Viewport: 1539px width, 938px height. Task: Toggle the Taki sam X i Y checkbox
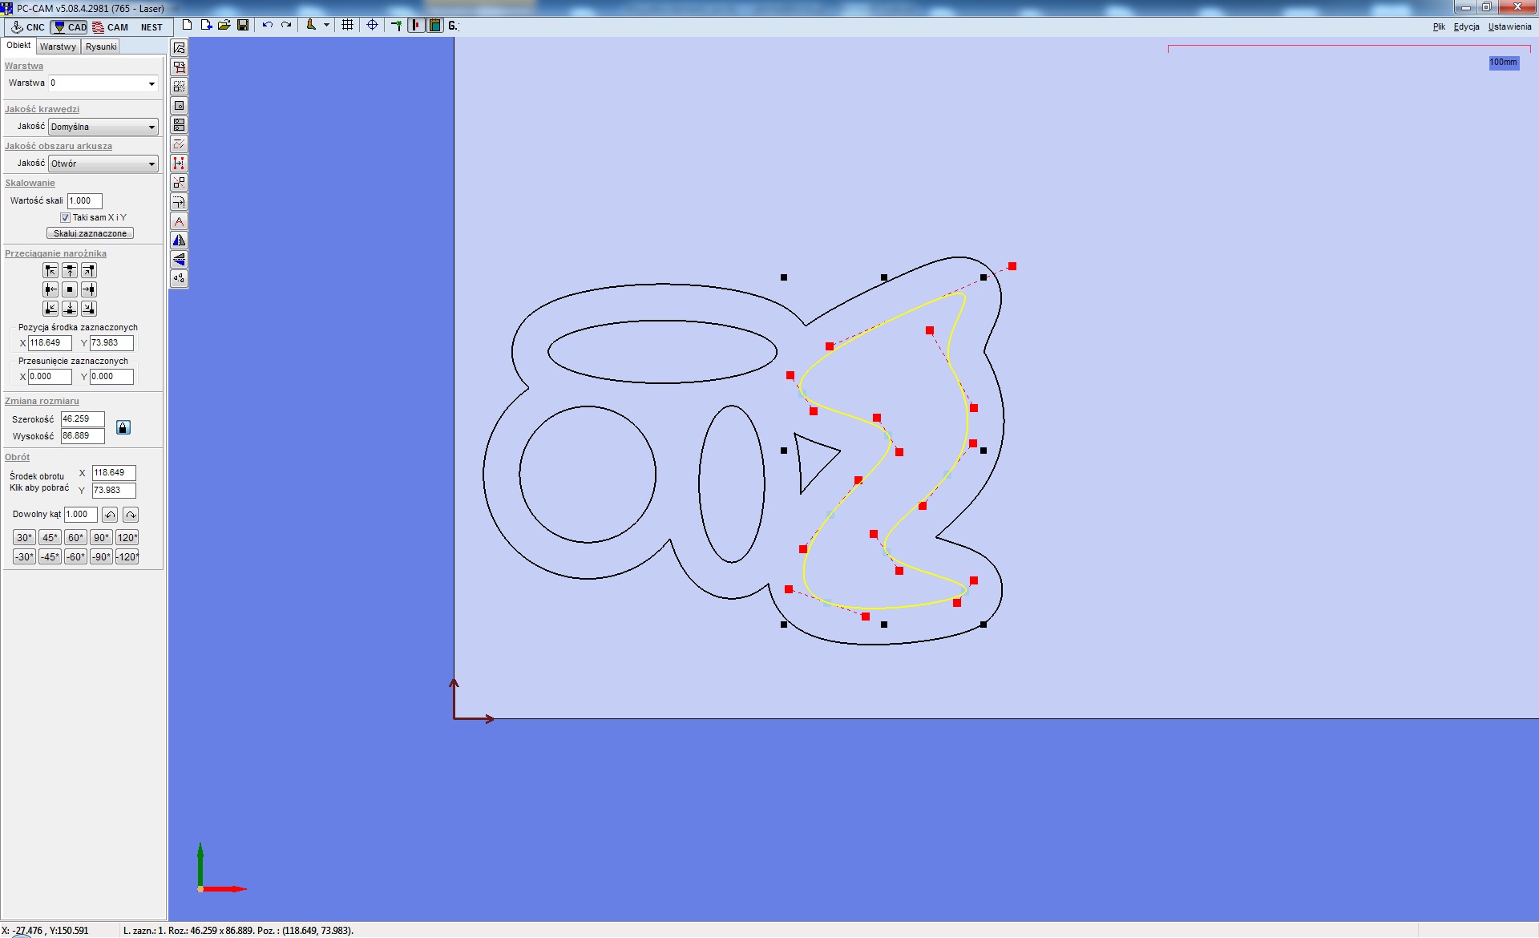pos(66,218)
